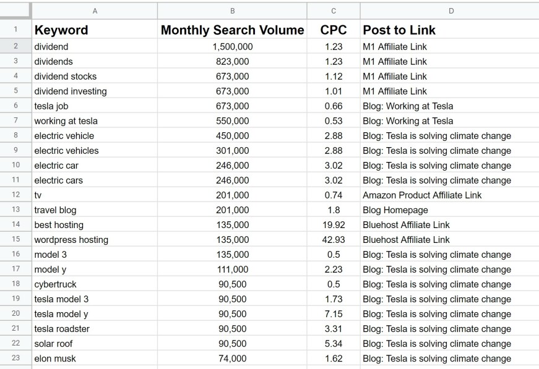Select row 23 header number
This screenshot has width=539, height=369.
(15, 358)
